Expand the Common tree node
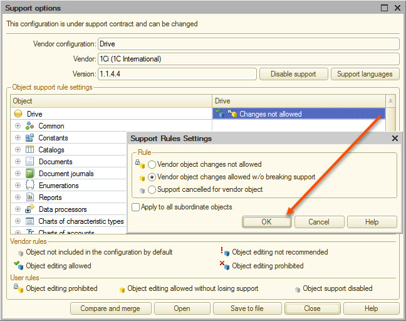406x321 pixels. point(18,125)
